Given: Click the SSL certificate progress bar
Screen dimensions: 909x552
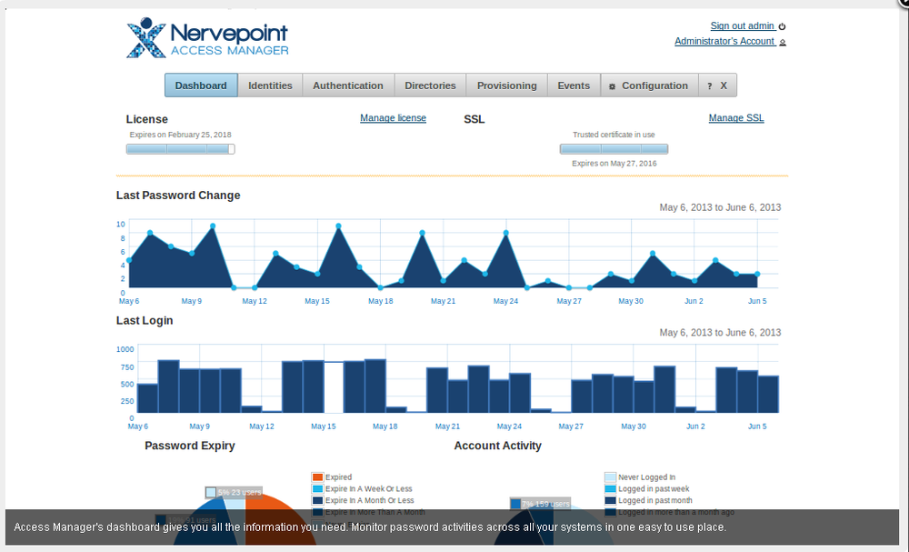Looking at the screenshot, I should coord(614,149).
